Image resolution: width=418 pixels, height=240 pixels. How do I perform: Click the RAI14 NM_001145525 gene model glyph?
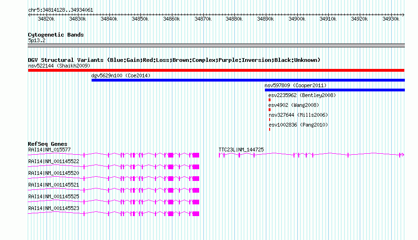pos(114,202)
